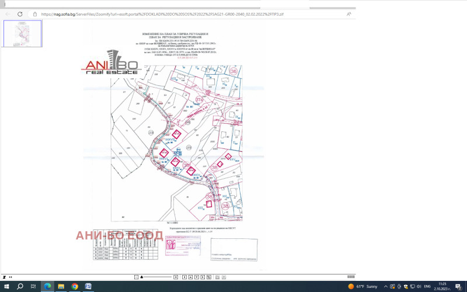Image resolution: width=467 pixels, height=292 pixels.
Task: Switch to Chrome on the taskbar
Action: click(x=75, y=286)
